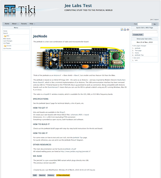Click the Source button

point(42,175)
